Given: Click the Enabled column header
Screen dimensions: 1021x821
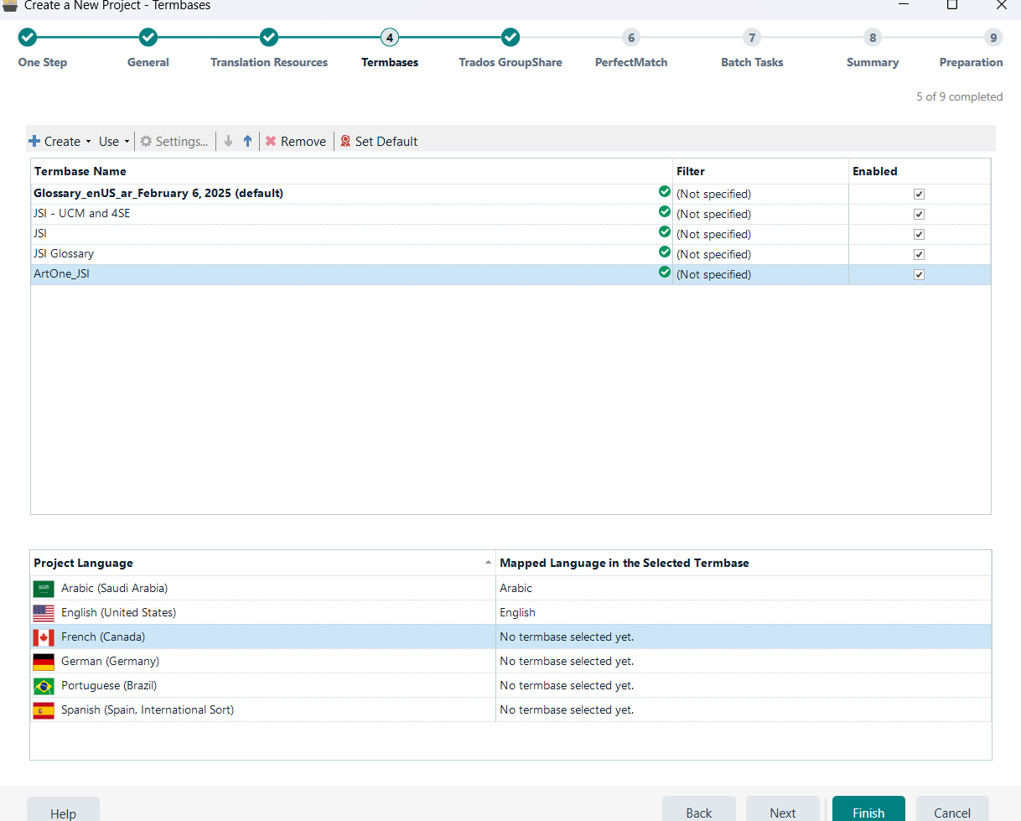Looking at the screenshot, I should (920, 171).
